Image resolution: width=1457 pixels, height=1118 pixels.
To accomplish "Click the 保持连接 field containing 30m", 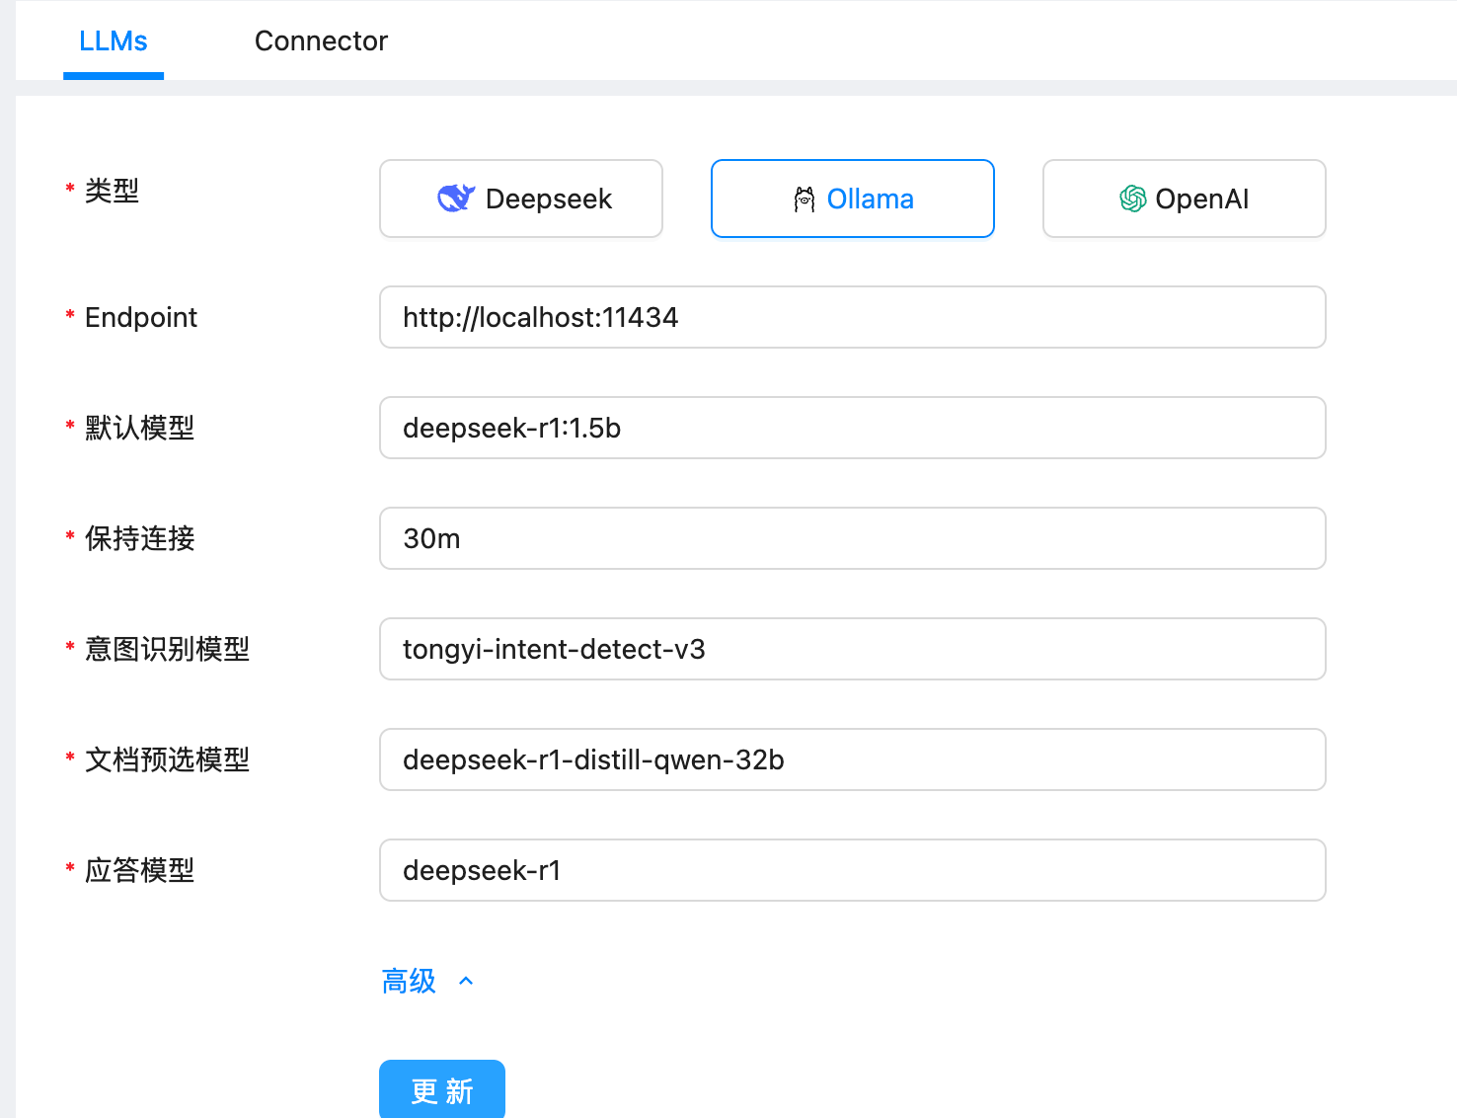I will pyautogui.click(x=853, y=538).
